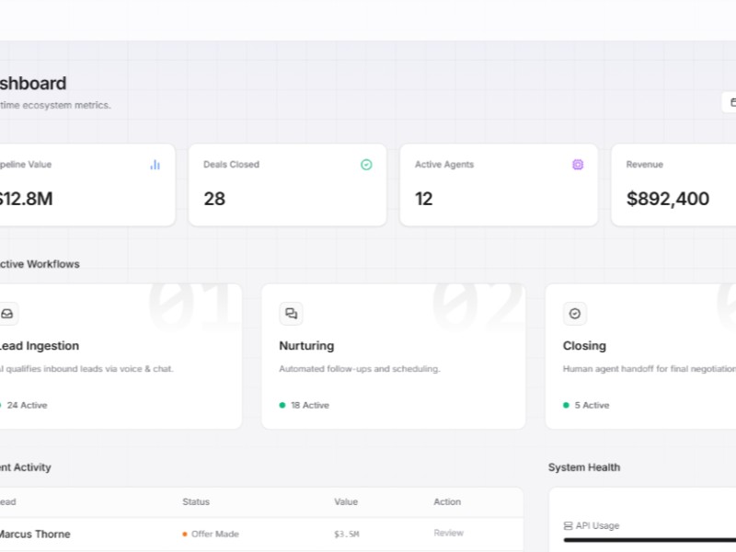Select the Deals Closed checkmark icon
The height and width of the screenshot is (552, 736).
pyautogui.click(x=366, y=164)
